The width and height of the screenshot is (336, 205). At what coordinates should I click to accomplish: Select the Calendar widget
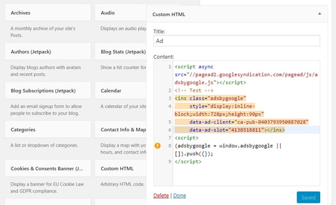pyautogui.click(x=121, y=91)
